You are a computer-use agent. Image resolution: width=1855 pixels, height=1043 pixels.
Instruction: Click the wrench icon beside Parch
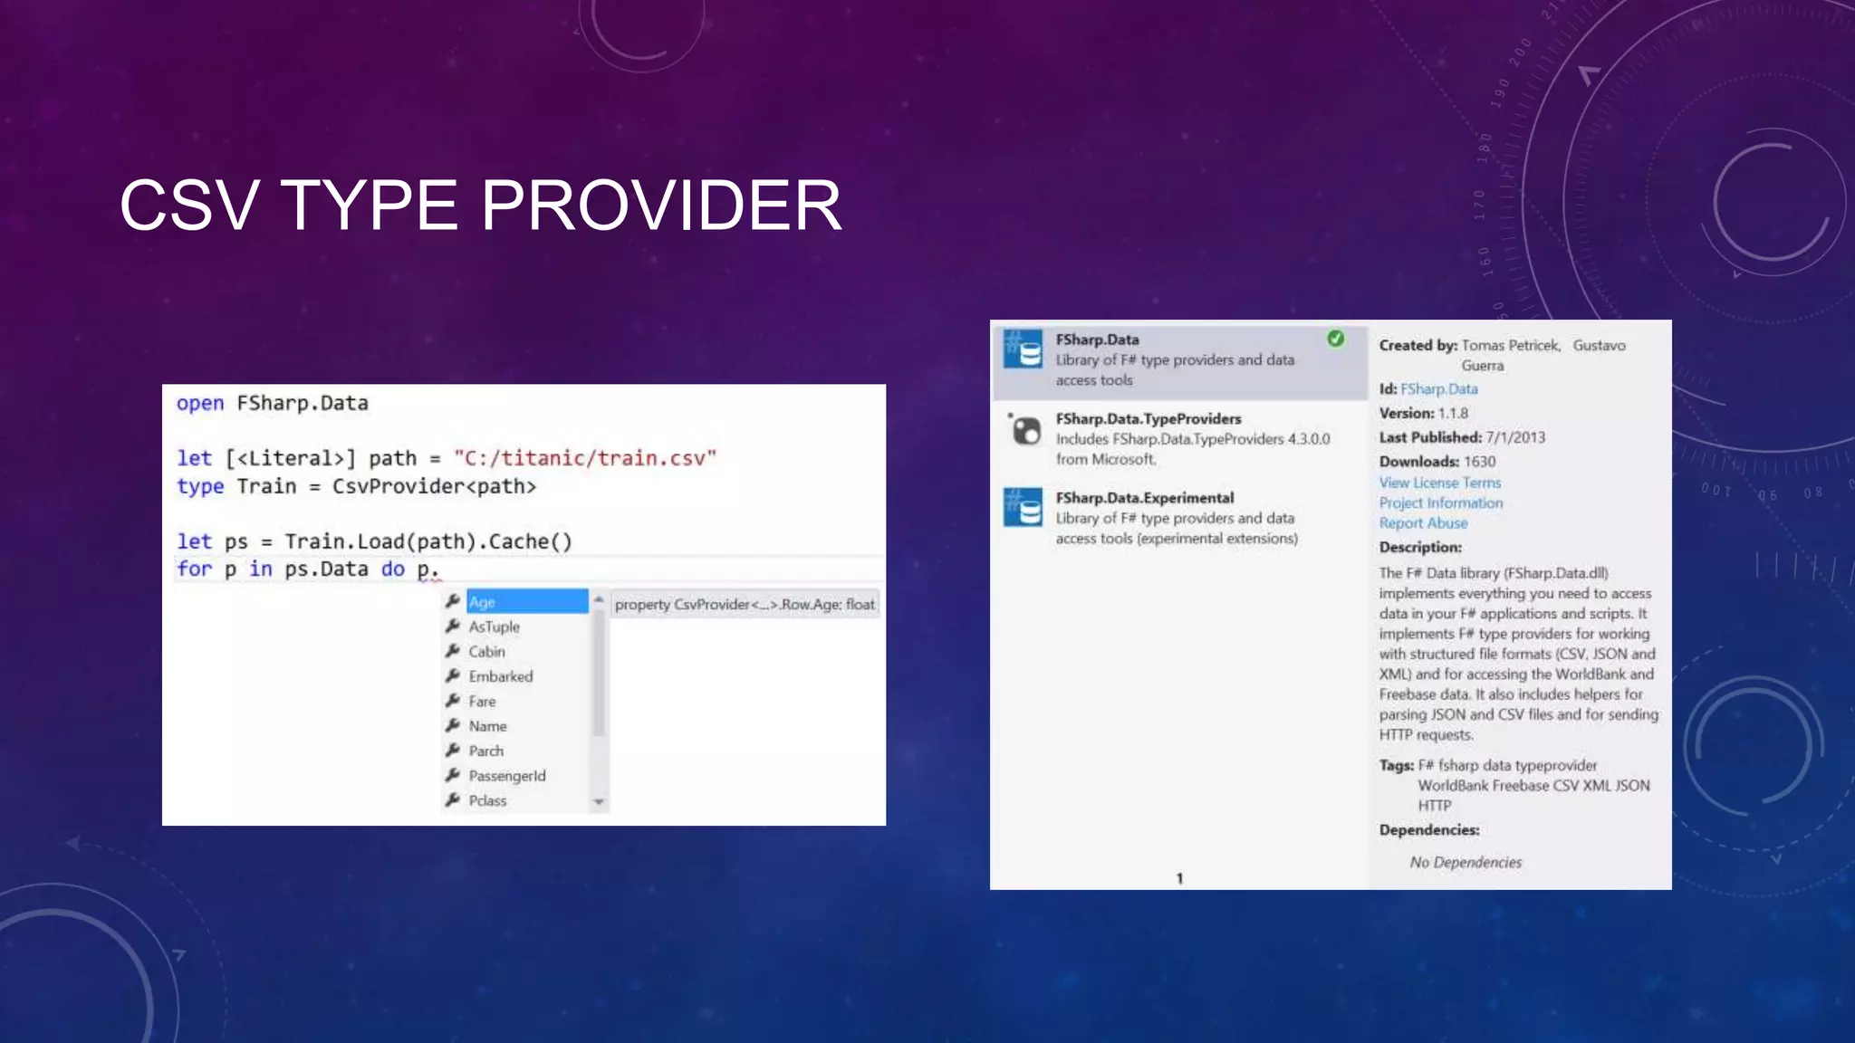pyautogui.click(x=453, y=751)
